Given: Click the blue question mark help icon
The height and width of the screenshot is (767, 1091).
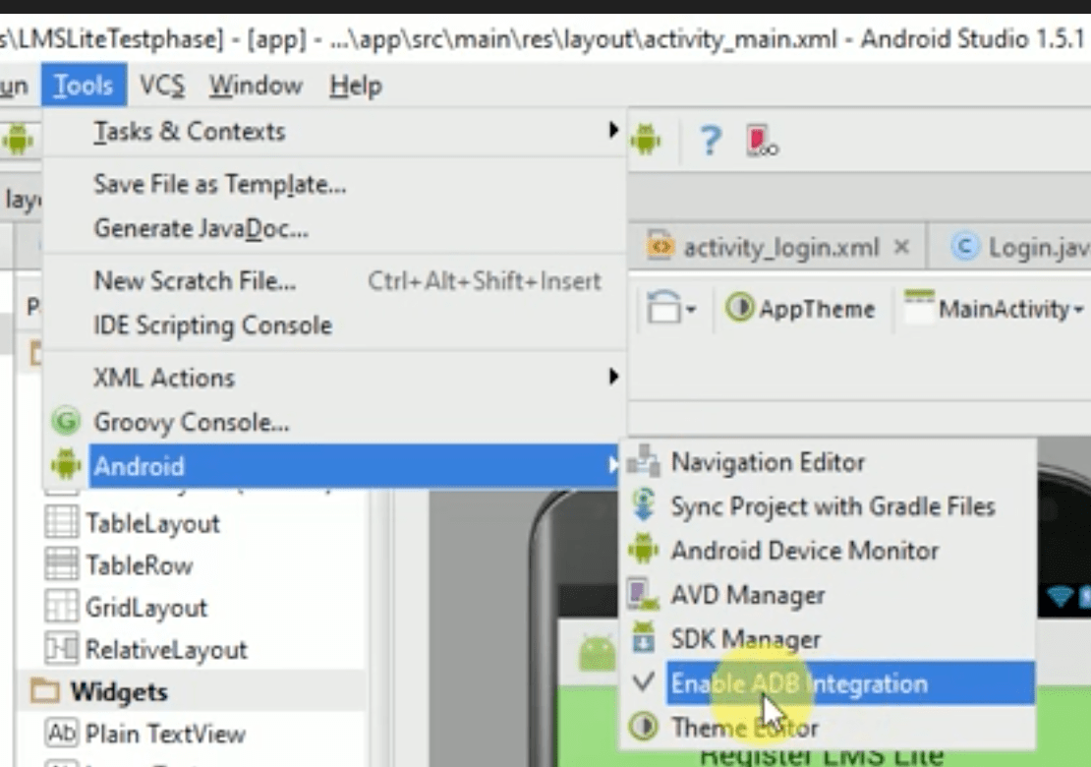Looking at the screenshot, I should (711, 140).
